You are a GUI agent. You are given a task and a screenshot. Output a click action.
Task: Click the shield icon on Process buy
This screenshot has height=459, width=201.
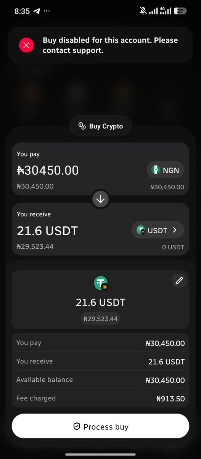76,427
